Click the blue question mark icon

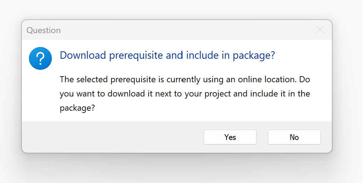[x=40, y=58]
